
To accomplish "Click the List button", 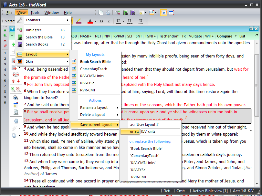I will (x=242, y=36).
